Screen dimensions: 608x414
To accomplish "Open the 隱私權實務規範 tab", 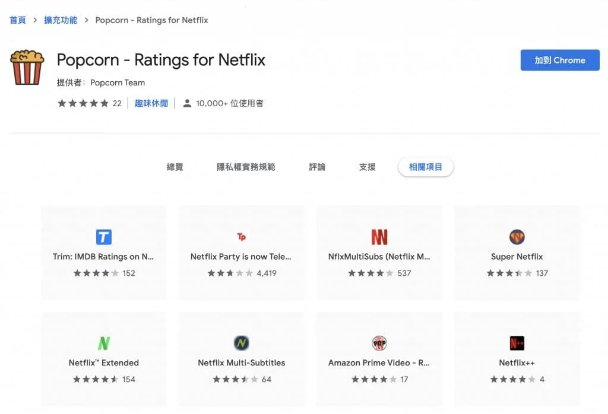I will click(245, 167).
